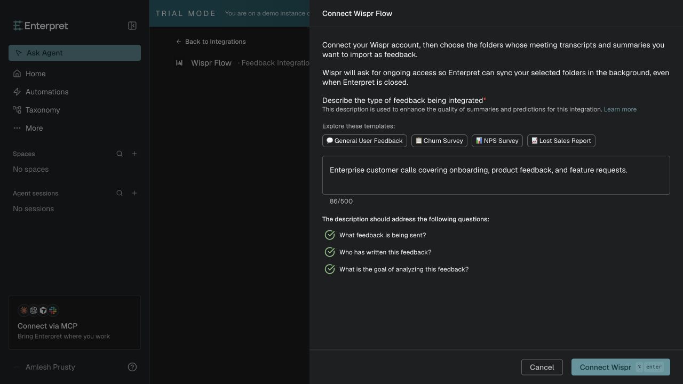Click the Wispr Flow waveform icon
The width and height of the screenshot is (683, 384).
coord(179,63)
